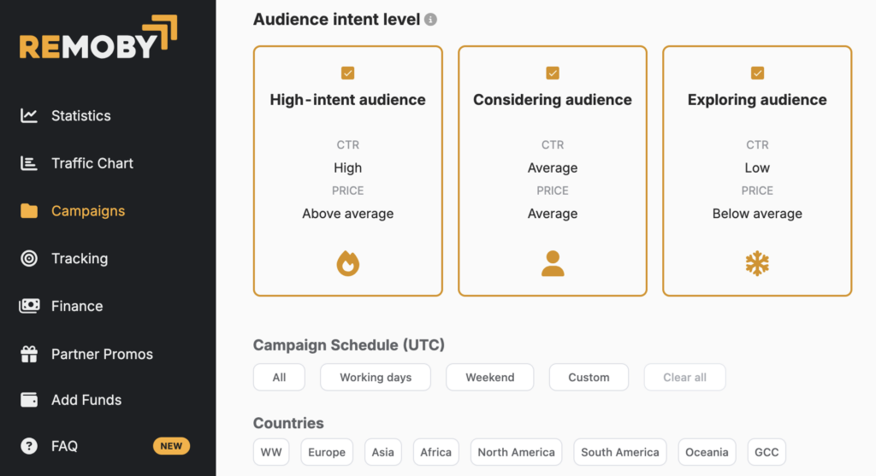Open Partner Promos gift icon

(29, 354)
